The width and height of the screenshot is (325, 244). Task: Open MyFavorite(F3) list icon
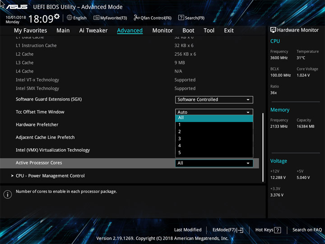tap(96, 18)
